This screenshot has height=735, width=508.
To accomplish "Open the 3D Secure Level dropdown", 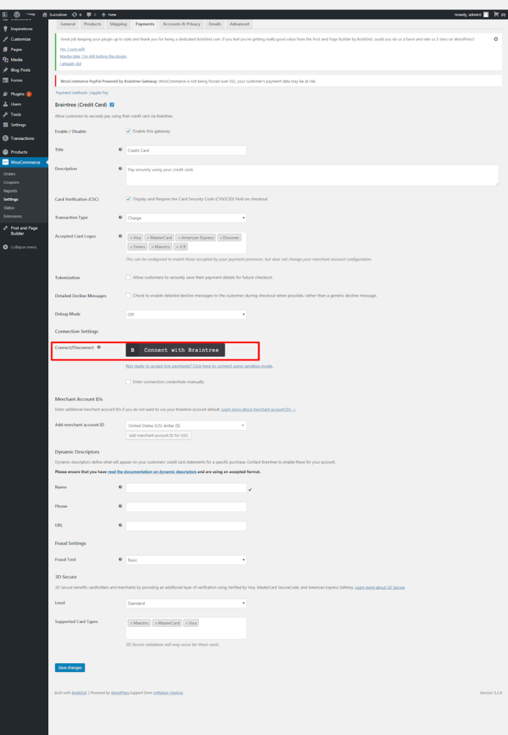I will [186, 603].
